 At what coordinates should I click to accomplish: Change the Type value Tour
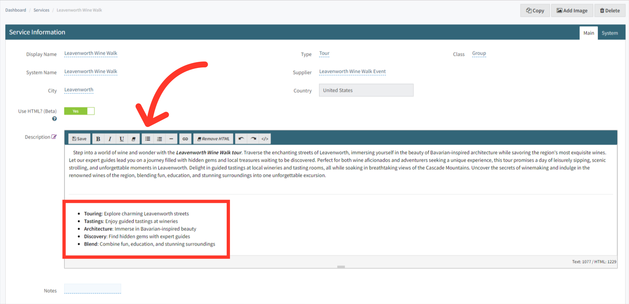pyautogui.click(x=324, y=53)
